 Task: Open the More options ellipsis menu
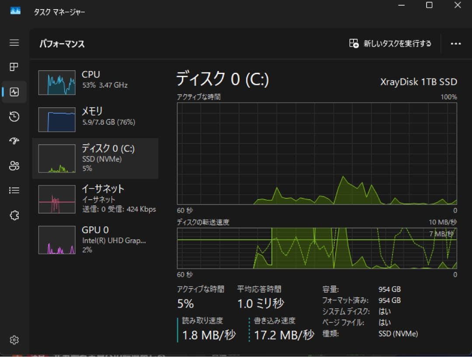pyautogui.click(x=456, y=44)
